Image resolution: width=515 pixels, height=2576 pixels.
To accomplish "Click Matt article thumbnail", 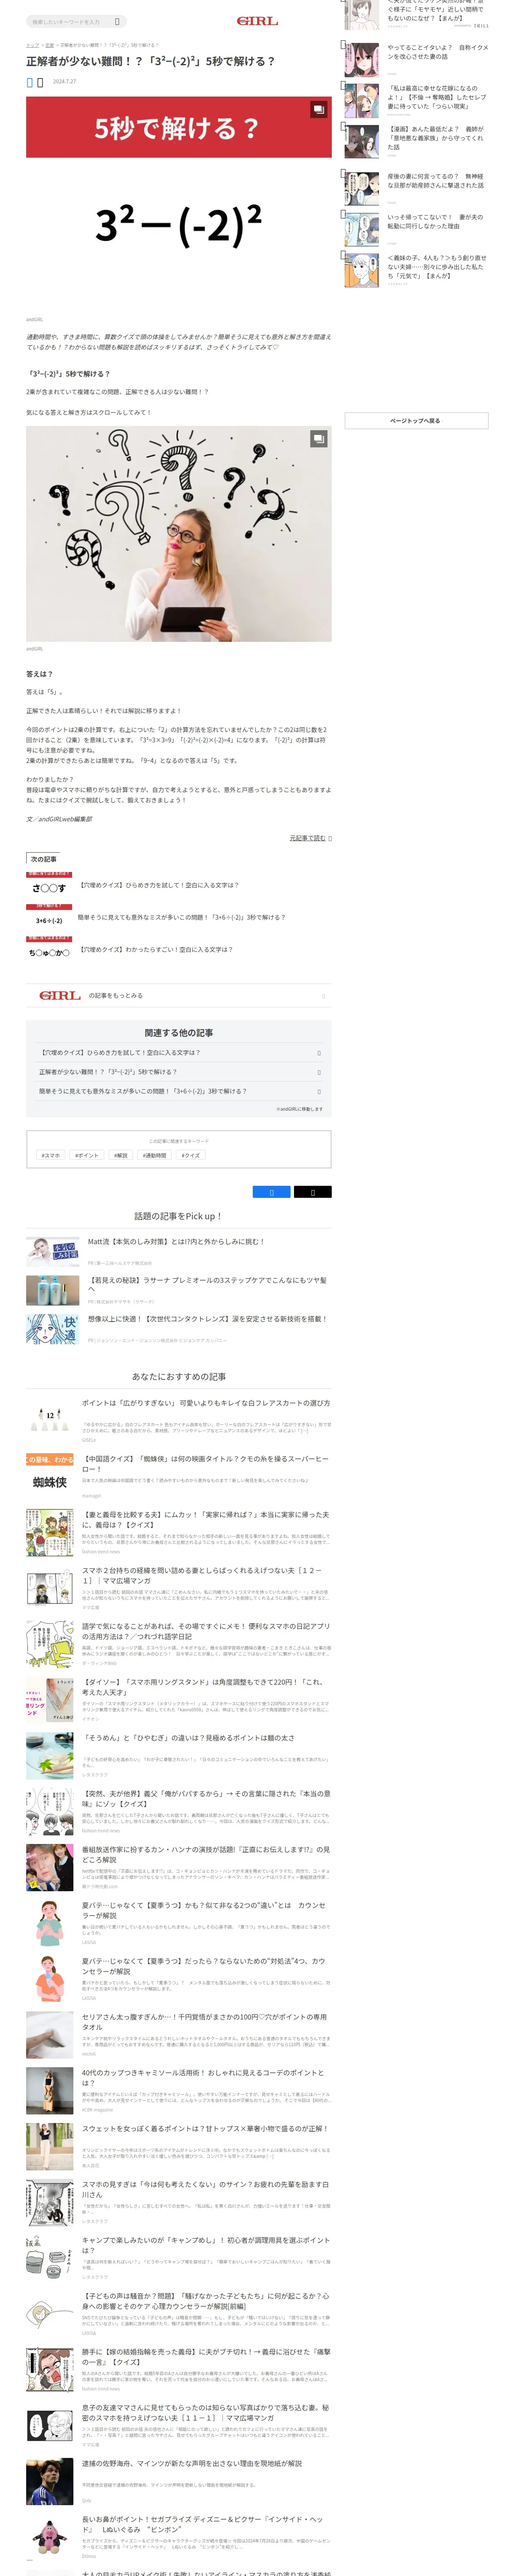I will [x=52, y=1252].
